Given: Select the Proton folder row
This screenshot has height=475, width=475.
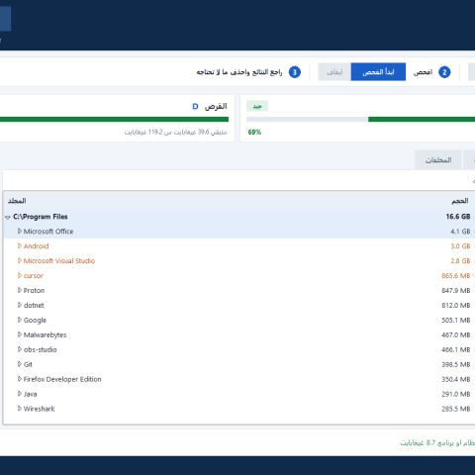Looking at the screenshot, I should point(238,290).
